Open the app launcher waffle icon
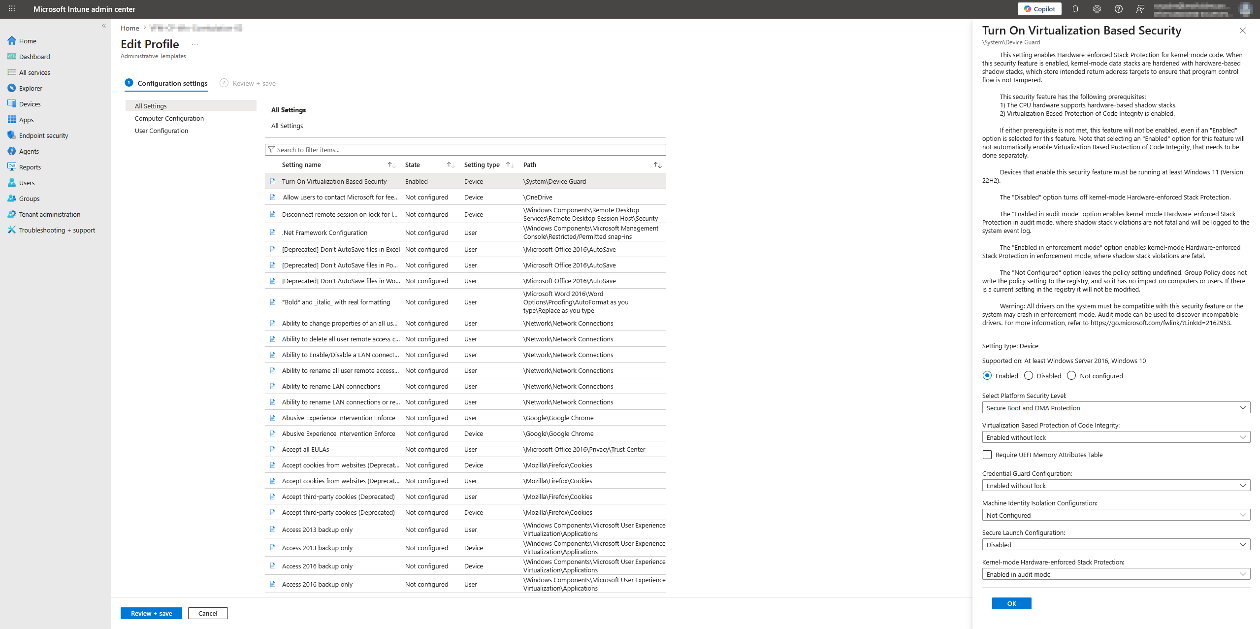Image resolution: width=1260 pixels, height=629 pixels. coord(12,9)
